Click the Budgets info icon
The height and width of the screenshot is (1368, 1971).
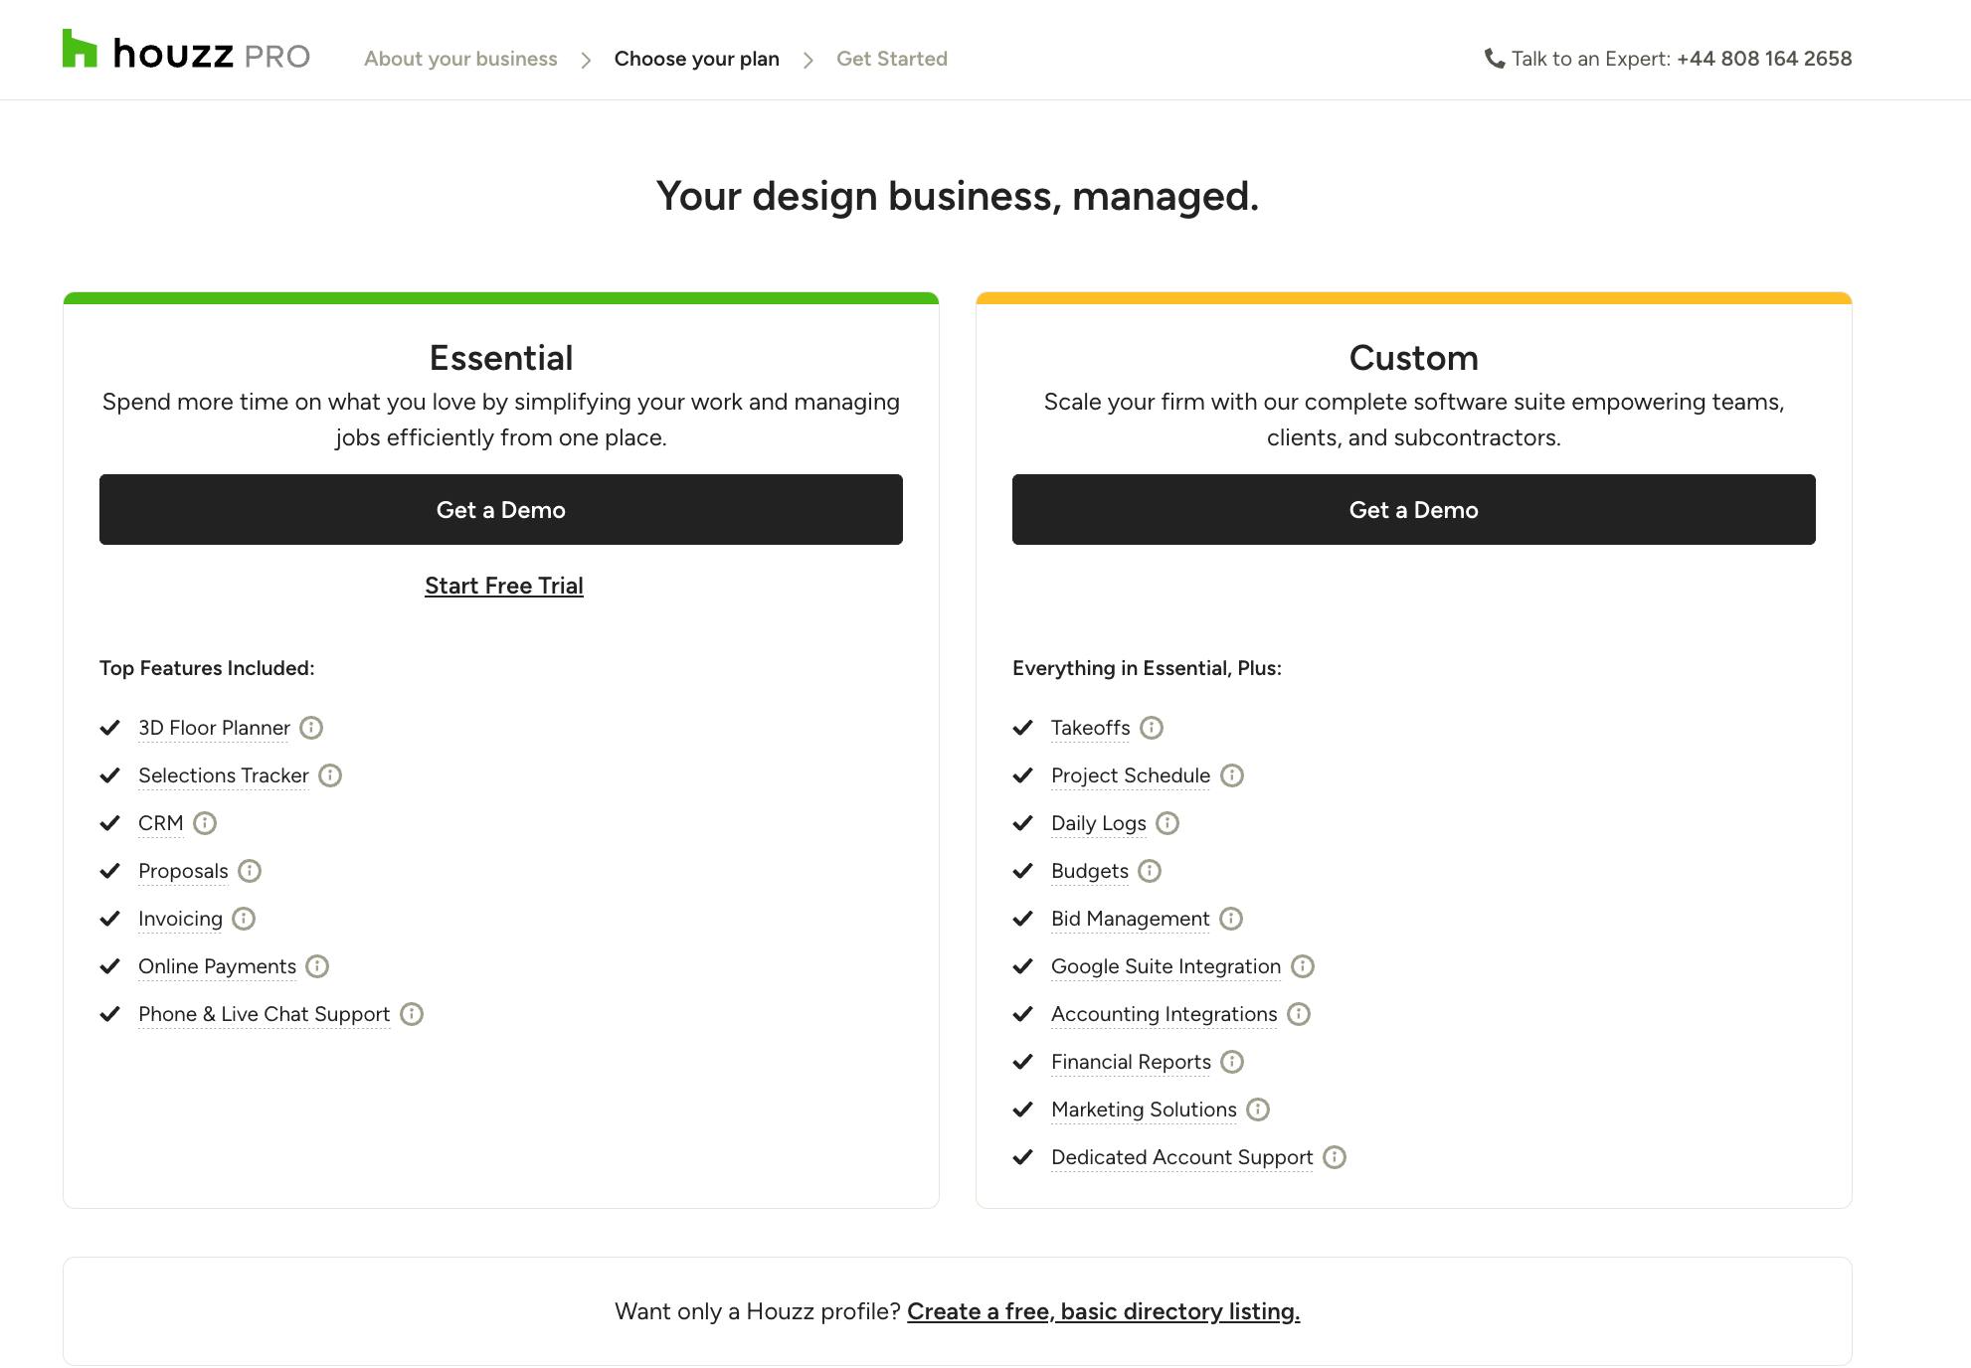(1150, 871)
